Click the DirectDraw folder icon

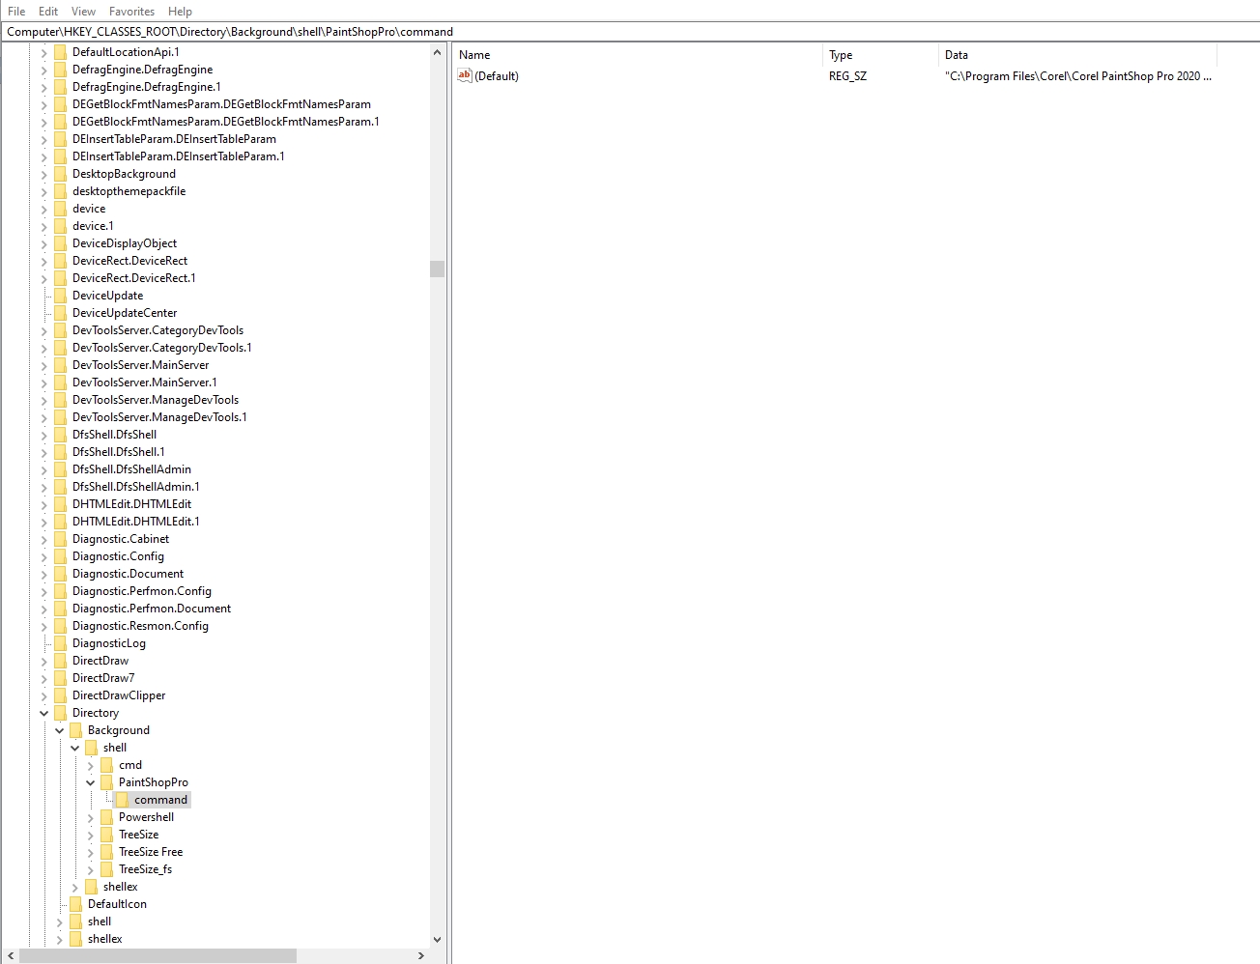pos(60,661)
